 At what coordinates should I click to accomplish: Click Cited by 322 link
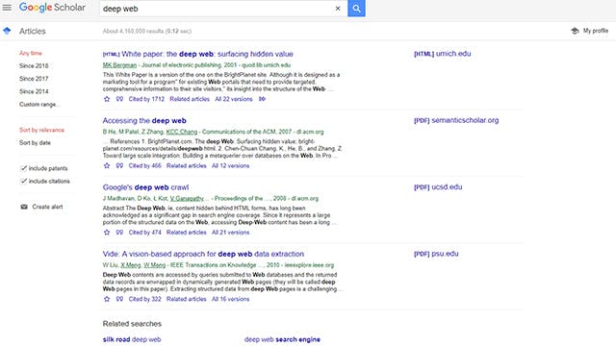pos(145,299)
